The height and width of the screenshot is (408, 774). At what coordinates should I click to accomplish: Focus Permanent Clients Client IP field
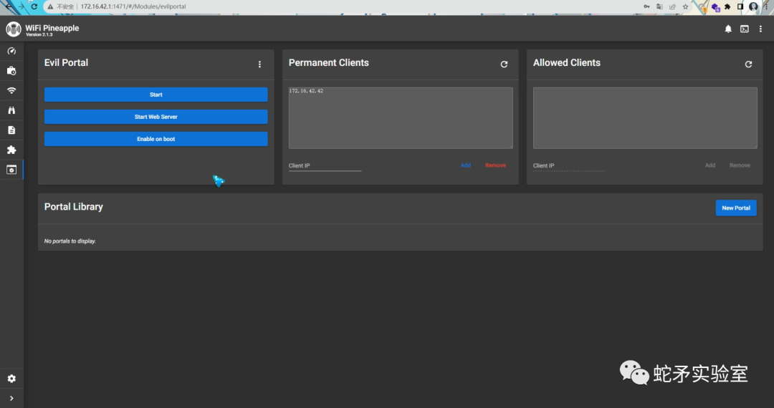tap(325, 165)
